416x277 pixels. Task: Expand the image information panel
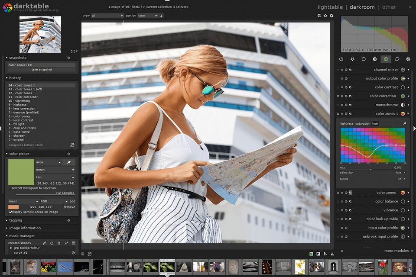(7, 228)
